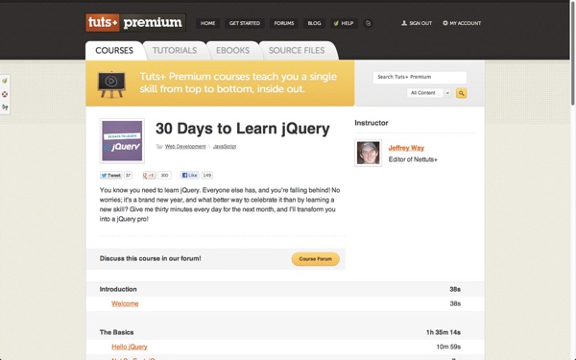Click the red lifebuoy icon in left sidebar

[5, 94]
